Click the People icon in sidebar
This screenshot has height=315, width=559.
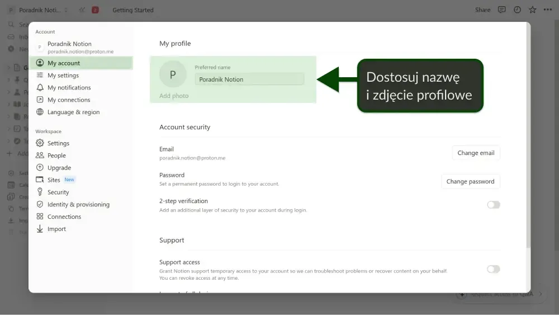click(40, 155)
